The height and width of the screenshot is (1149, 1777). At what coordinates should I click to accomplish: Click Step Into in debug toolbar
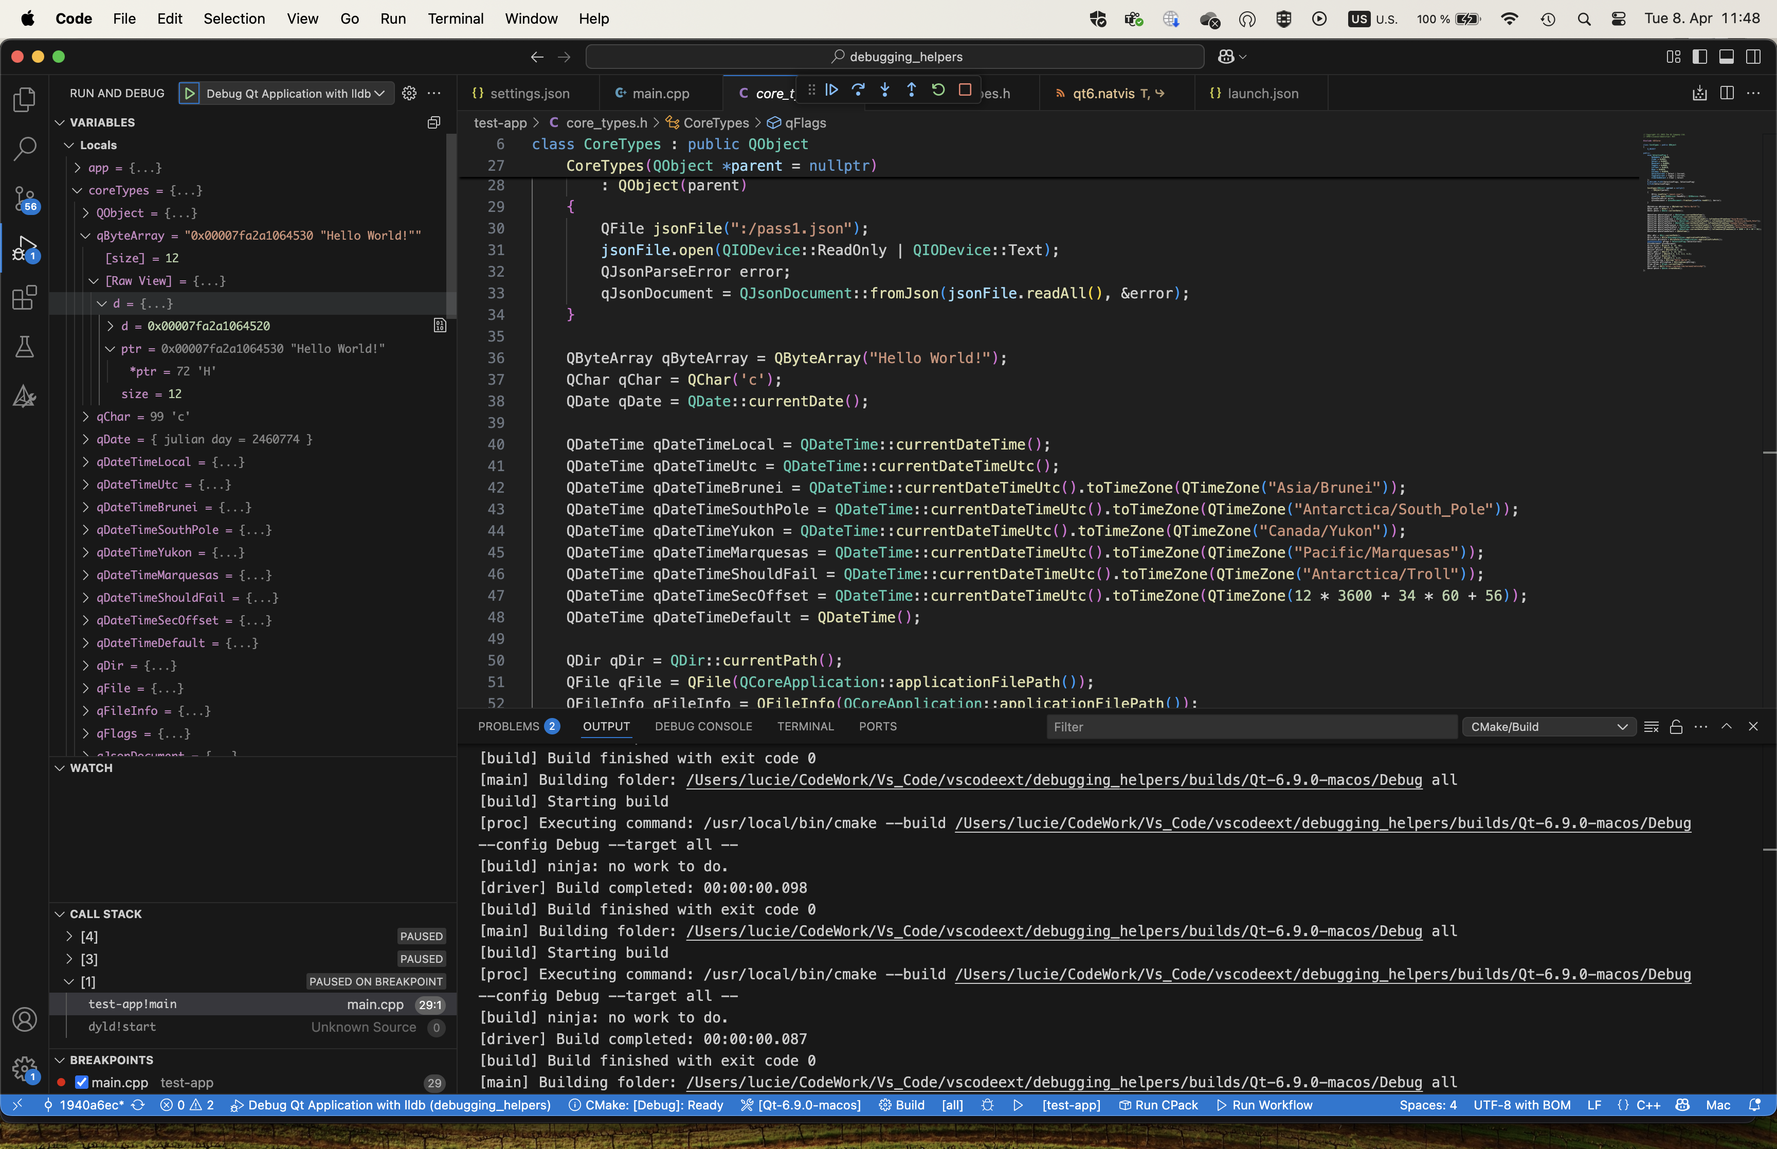pyautogui.click(x=884, y=89)
